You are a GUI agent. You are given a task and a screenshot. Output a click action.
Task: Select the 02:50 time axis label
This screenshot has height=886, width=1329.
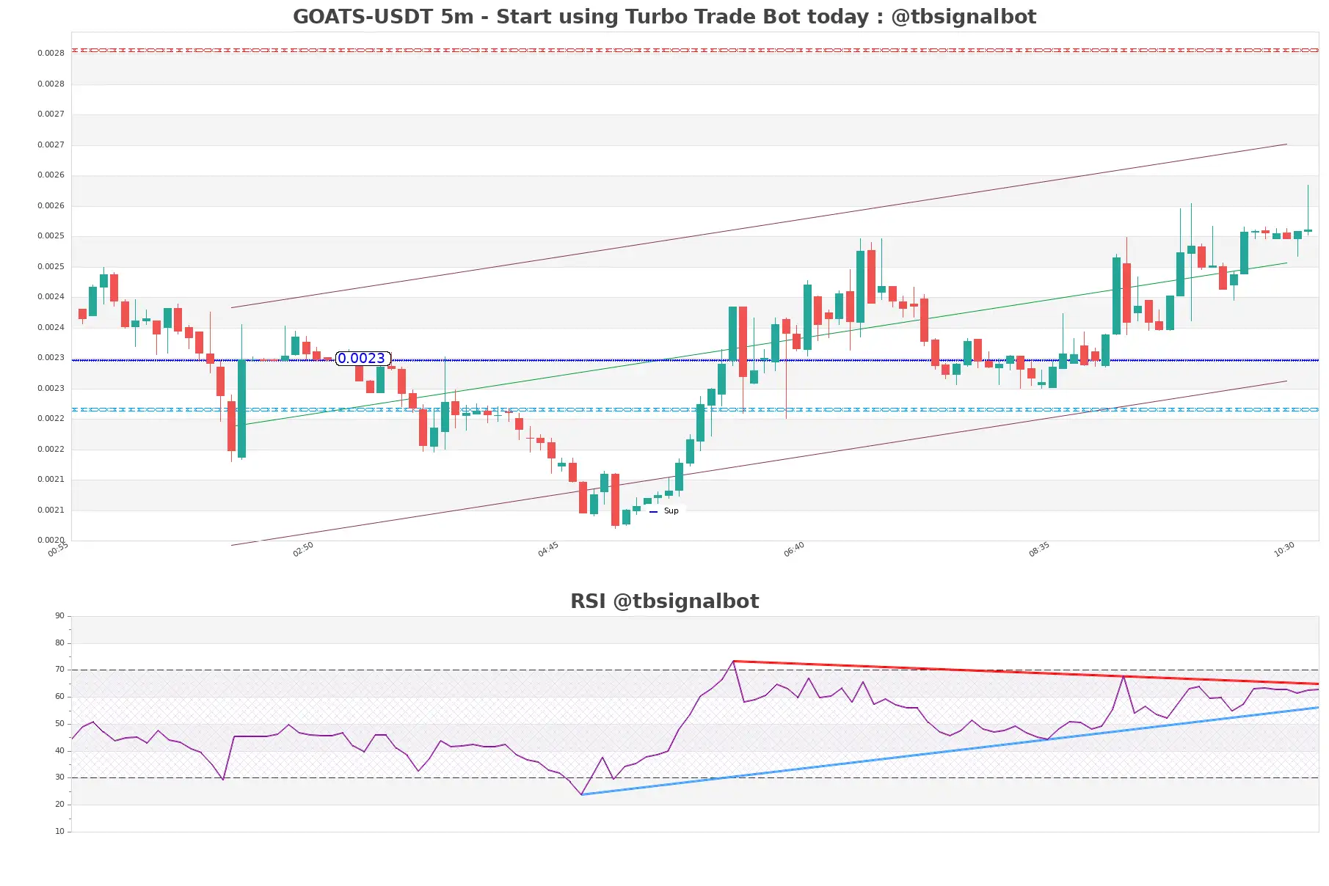303,549
